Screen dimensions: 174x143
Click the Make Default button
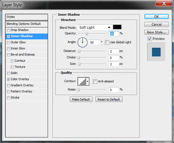pyautogui.click(x=81, y=99)
